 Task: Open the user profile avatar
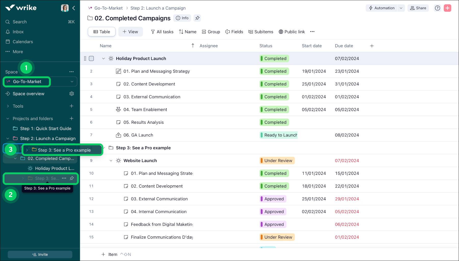click(65, 8)
